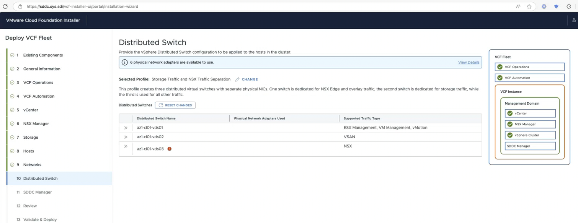
Task: Click the NSX Manager box in Management Domain
Action: [x=530, y=124]
